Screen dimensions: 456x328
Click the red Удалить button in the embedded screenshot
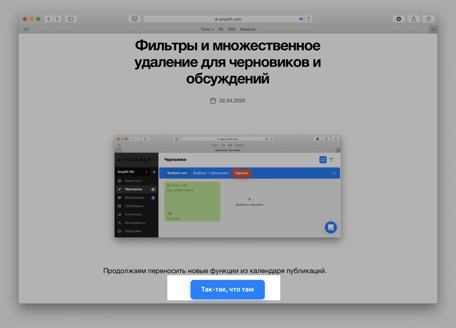tap(242, 173)
